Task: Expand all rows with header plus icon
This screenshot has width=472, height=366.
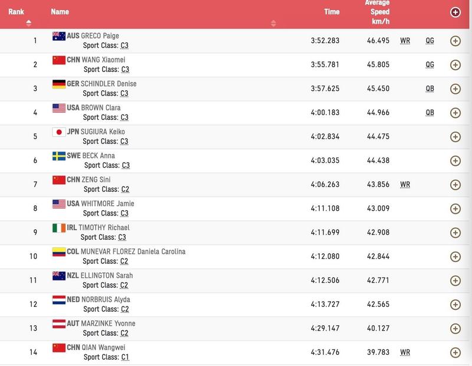Action: point(455,12)
